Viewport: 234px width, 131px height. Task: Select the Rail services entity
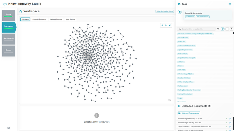(x=183, y=86)
